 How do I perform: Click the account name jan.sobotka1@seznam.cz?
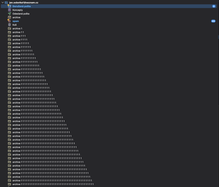click(24, 2)
